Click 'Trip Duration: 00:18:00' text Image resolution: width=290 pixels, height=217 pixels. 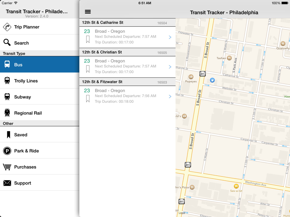coord(114,102)
